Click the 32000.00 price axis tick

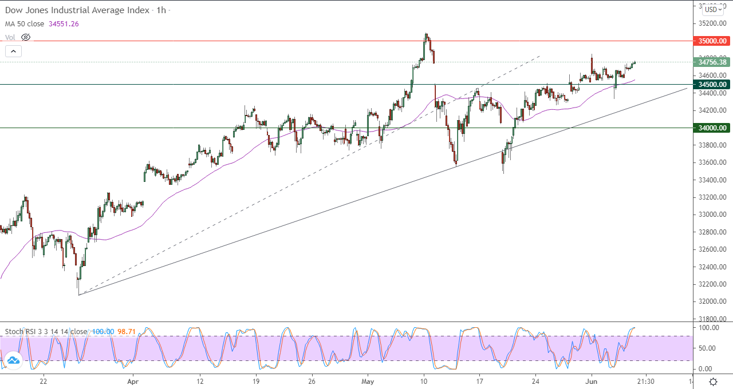point(711,301)
